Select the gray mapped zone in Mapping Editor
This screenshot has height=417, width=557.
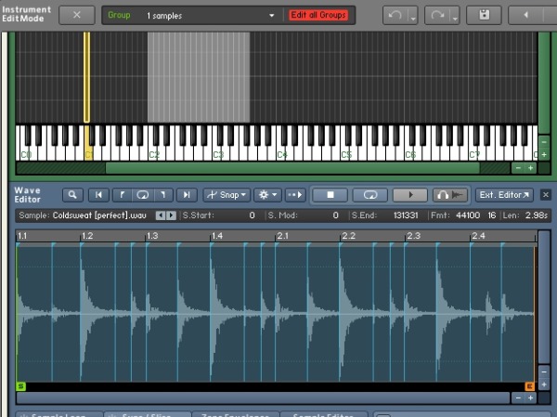point(199,77)
